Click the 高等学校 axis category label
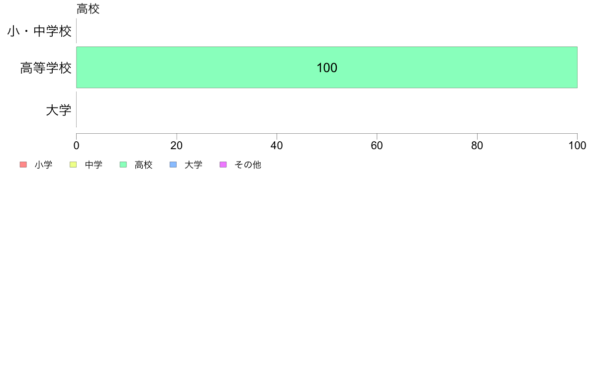This screenshot has width=591, height=366. click(x=46, y=68)
